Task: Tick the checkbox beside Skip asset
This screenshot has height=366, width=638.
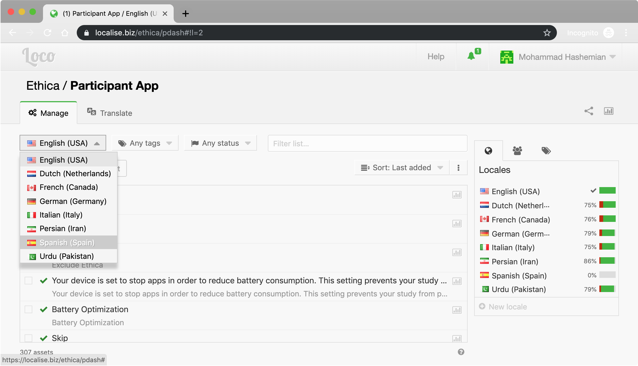Action: click(x=29, y=338)
